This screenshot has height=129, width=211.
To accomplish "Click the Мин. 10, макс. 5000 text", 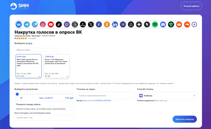I will [x=51, y=74].
